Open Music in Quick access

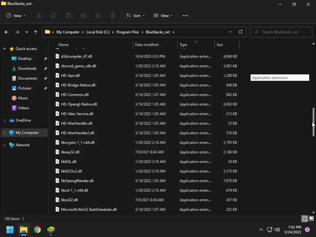23,98
